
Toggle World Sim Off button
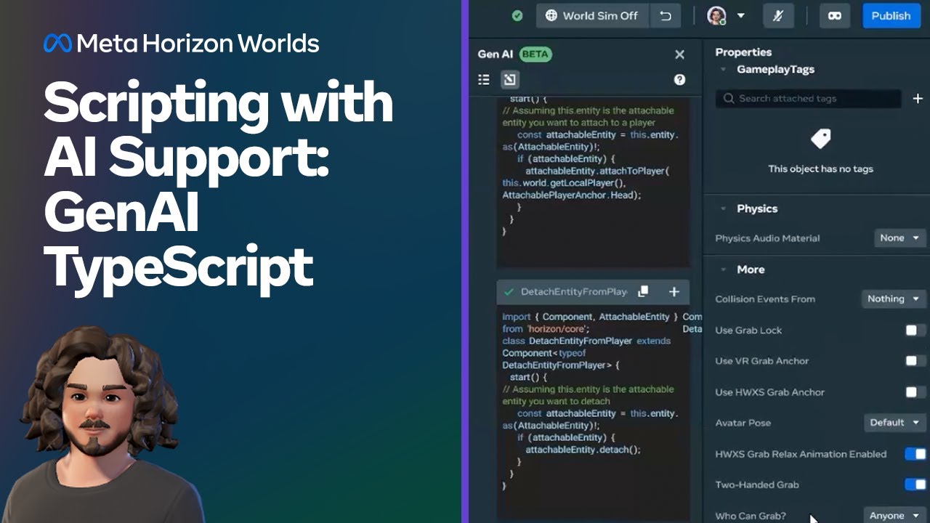click(591, 15)
